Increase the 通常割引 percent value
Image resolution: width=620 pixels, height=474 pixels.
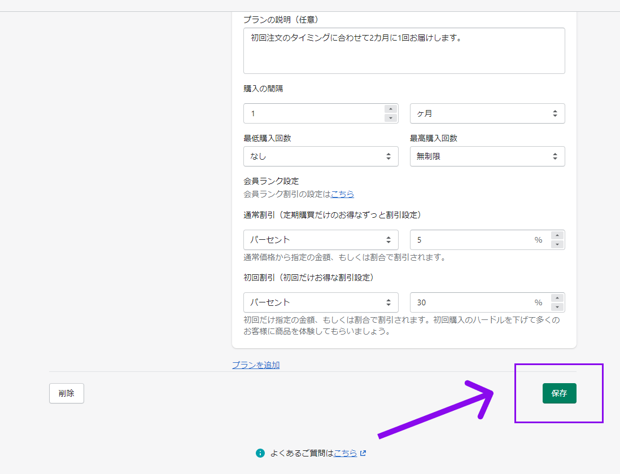[557, 235]
